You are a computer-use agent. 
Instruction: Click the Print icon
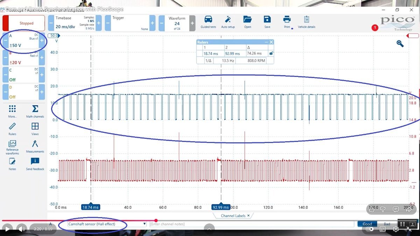(x=287, y=20)
